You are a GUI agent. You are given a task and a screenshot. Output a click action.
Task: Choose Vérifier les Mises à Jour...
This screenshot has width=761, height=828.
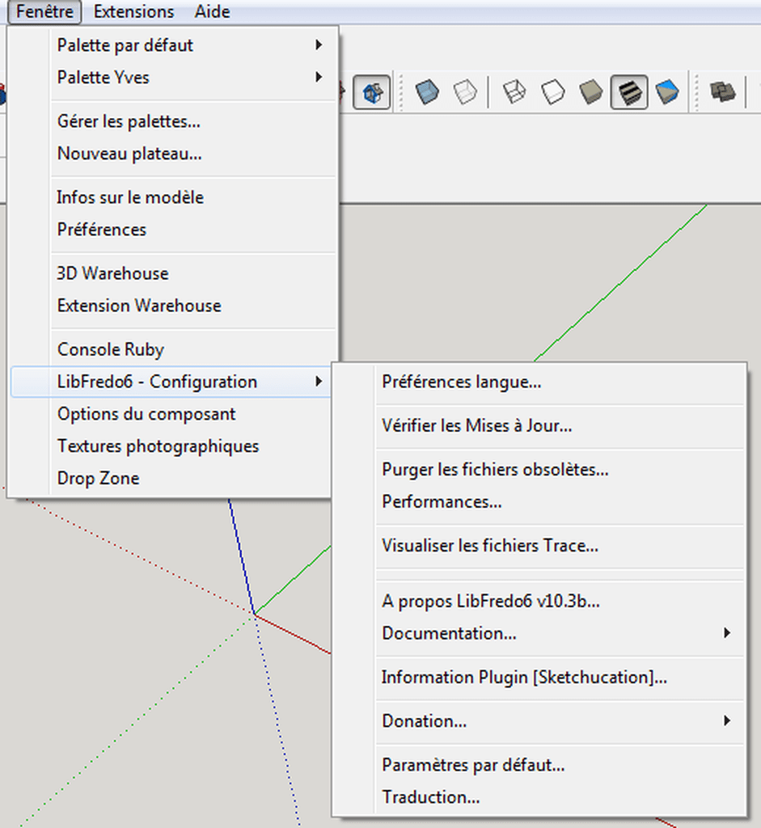pyautogui.click(x=539, y=425)
